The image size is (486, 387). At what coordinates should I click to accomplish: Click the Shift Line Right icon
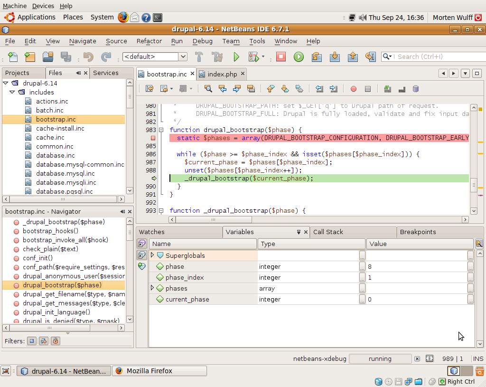(334, 89)
